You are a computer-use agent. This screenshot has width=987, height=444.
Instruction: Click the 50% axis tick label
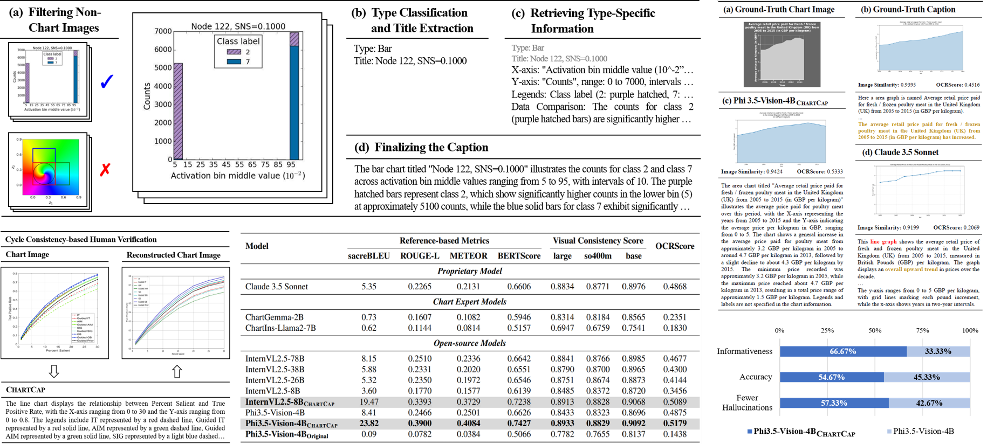[x=875, y=330]
